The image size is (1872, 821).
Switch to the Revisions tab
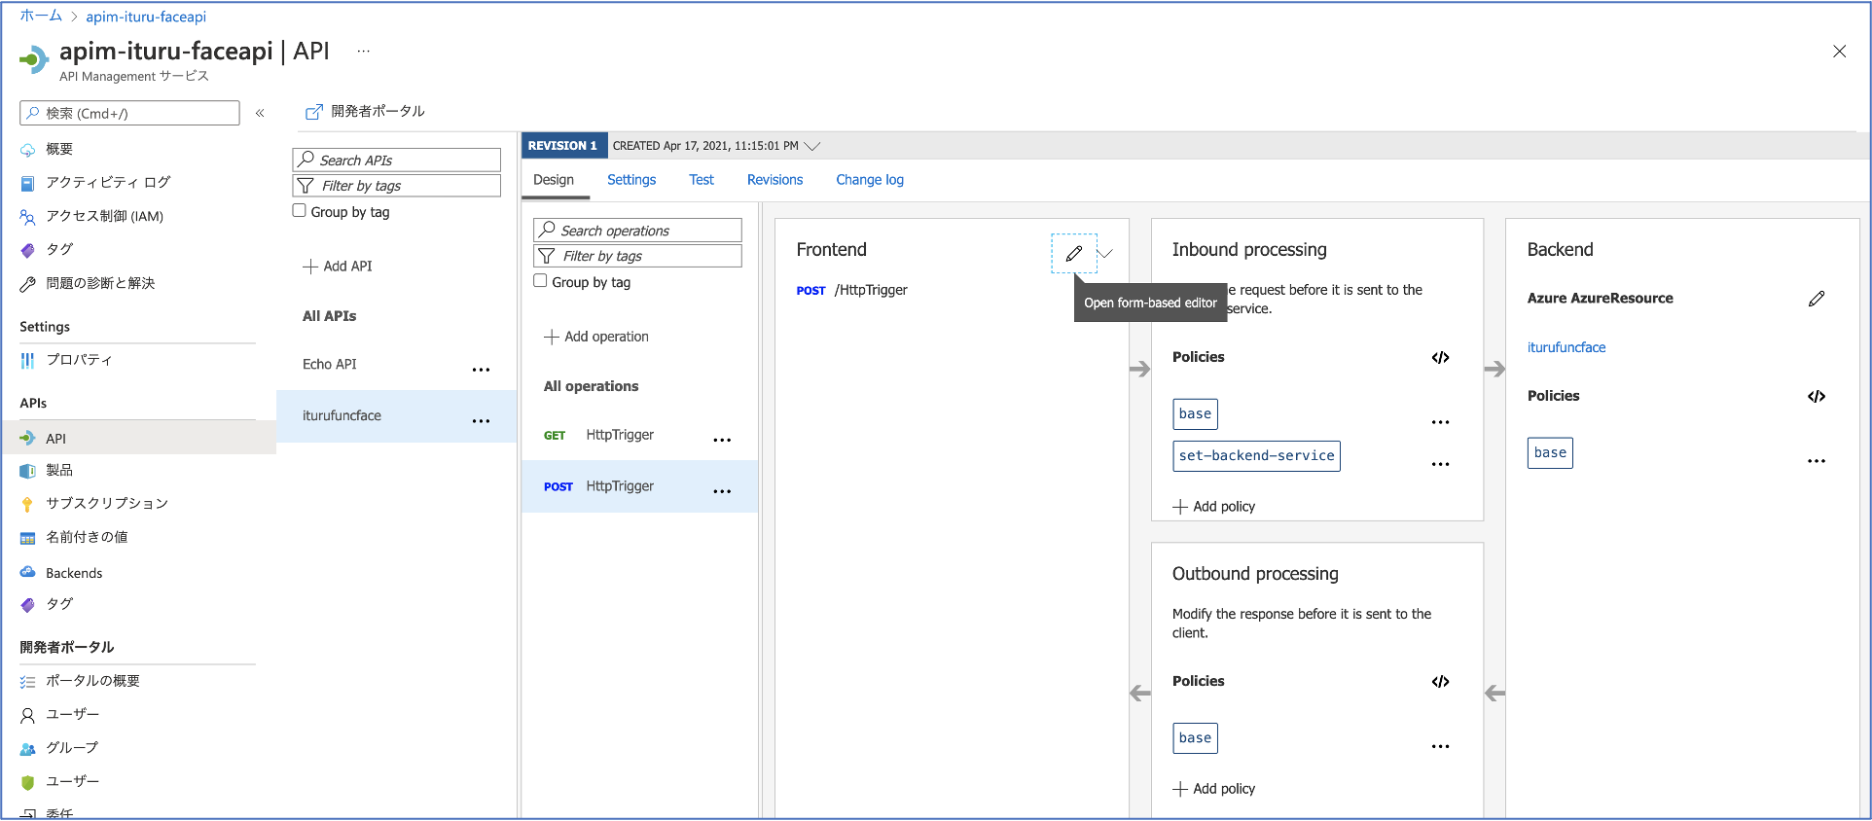coord(774,180)
